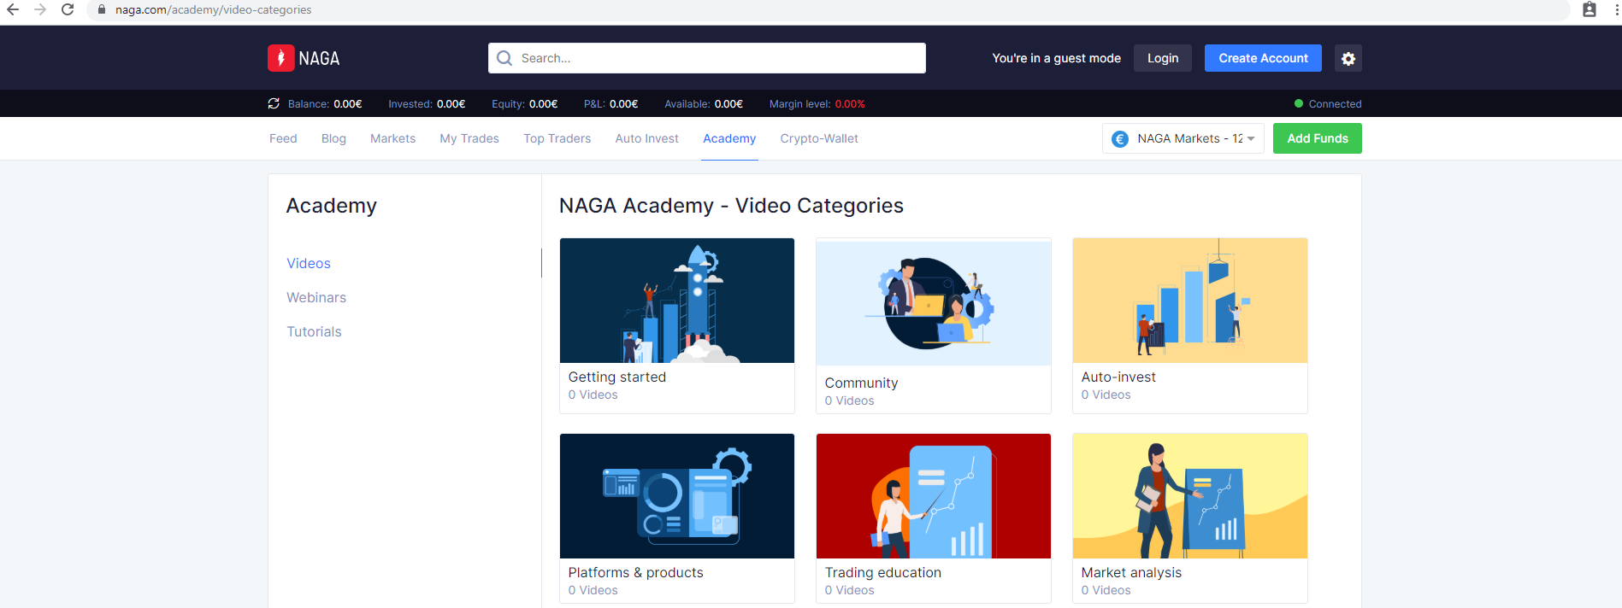The height and width of the screenshot is (608, 1622).
Task: Open Top Traders tab
Action: [x=557, y=138]
